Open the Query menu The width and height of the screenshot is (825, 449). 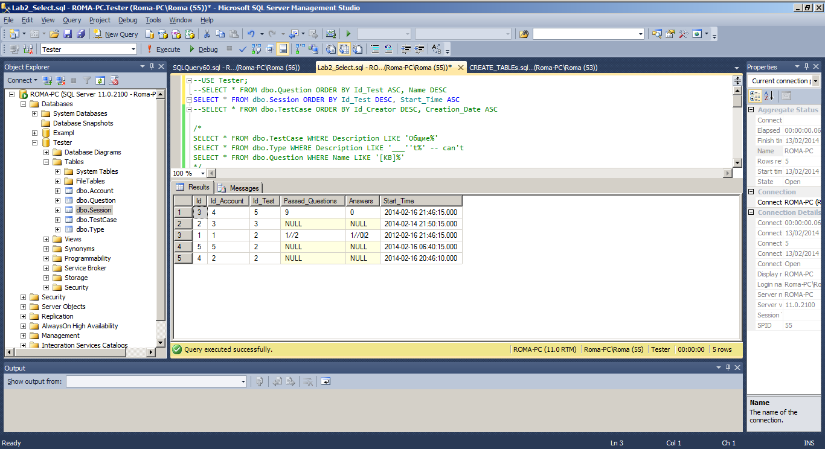(72, 20)
